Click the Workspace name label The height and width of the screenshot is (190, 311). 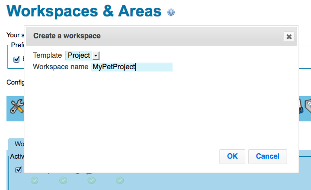click(x=61, y=67)
